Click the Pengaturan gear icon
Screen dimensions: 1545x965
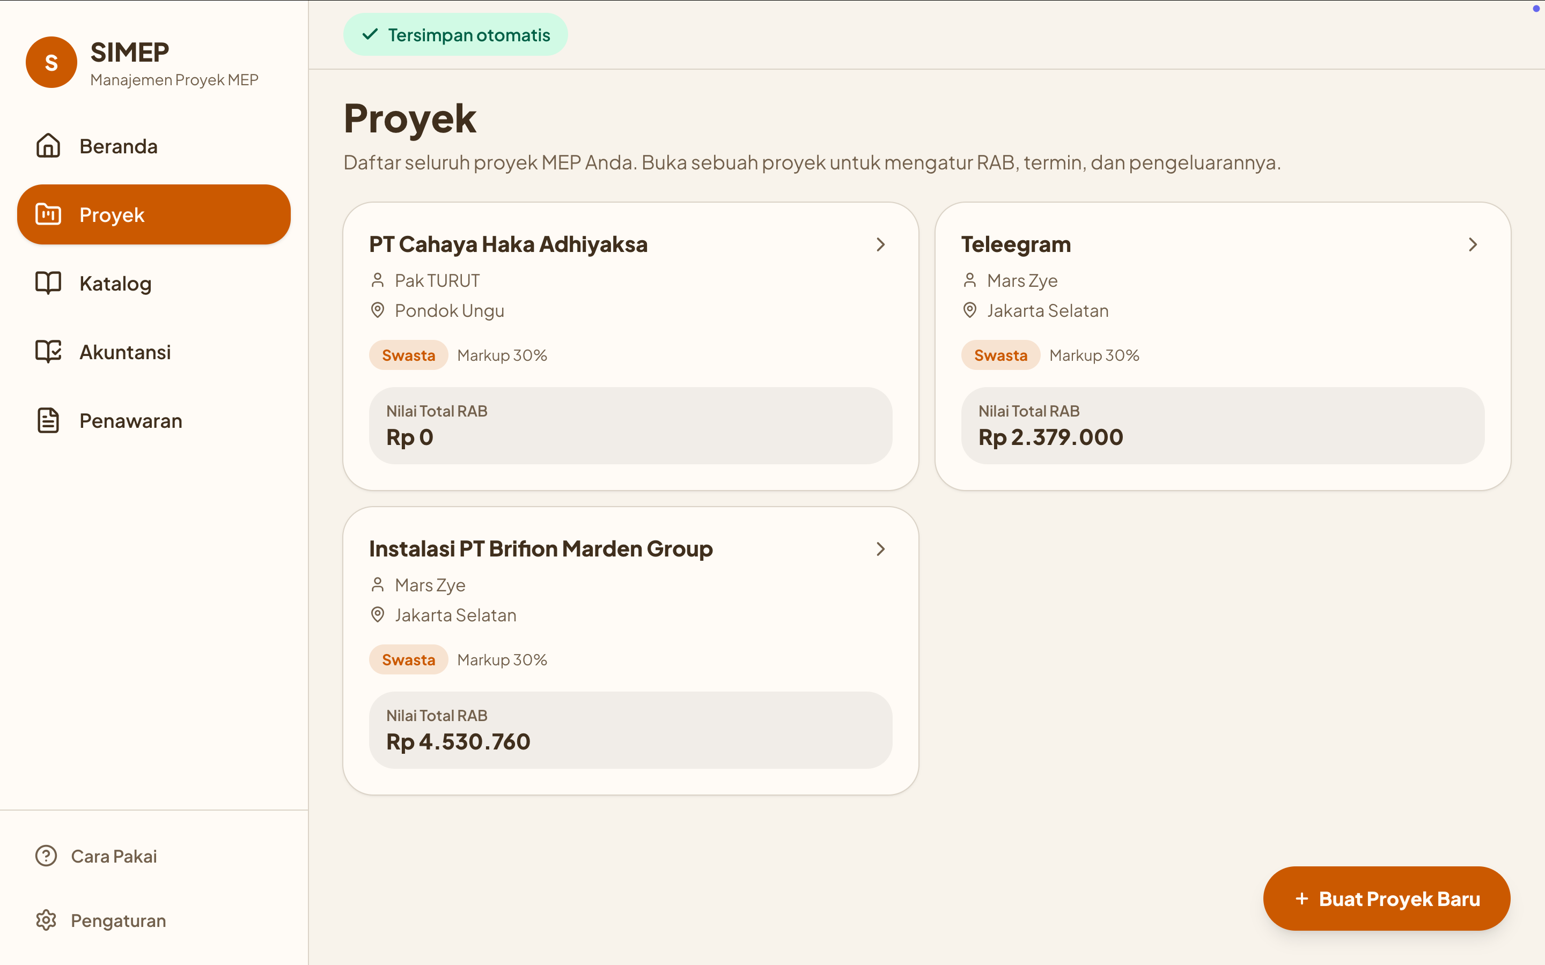(x=46, y=921)
